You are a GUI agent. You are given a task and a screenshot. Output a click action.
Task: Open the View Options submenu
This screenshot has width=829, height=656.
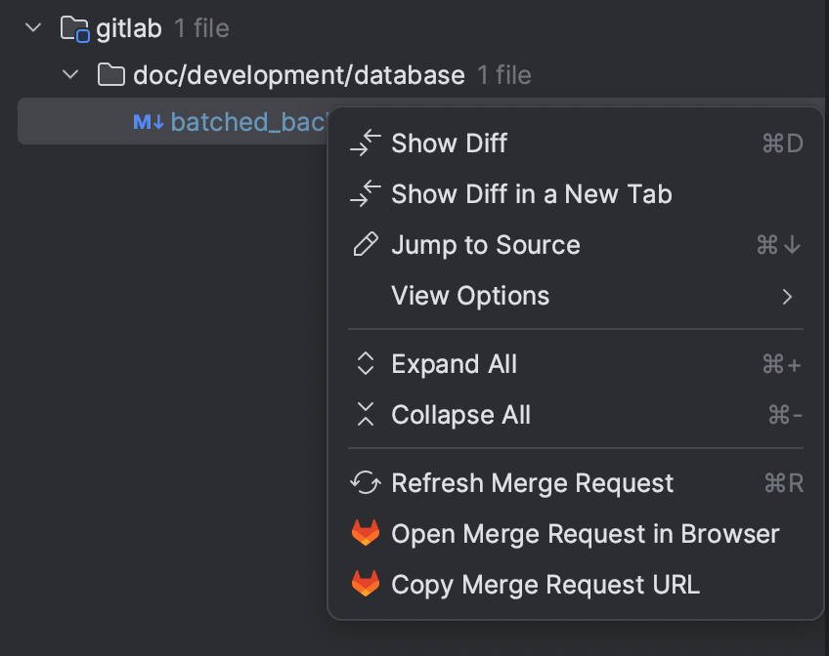click(x=472, y=295)
